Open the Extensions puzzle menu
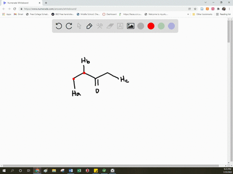 click(x=218, y=9)
